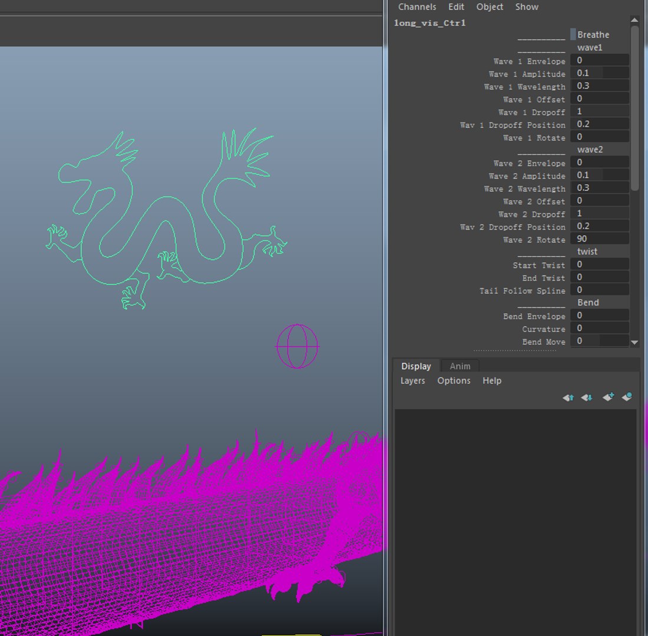
Task: Click the Channel Box scroll down arrow
Action: [x=634, y=342]
